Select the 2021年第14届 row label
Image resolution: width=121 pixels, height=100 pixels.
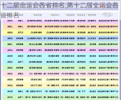108,97
